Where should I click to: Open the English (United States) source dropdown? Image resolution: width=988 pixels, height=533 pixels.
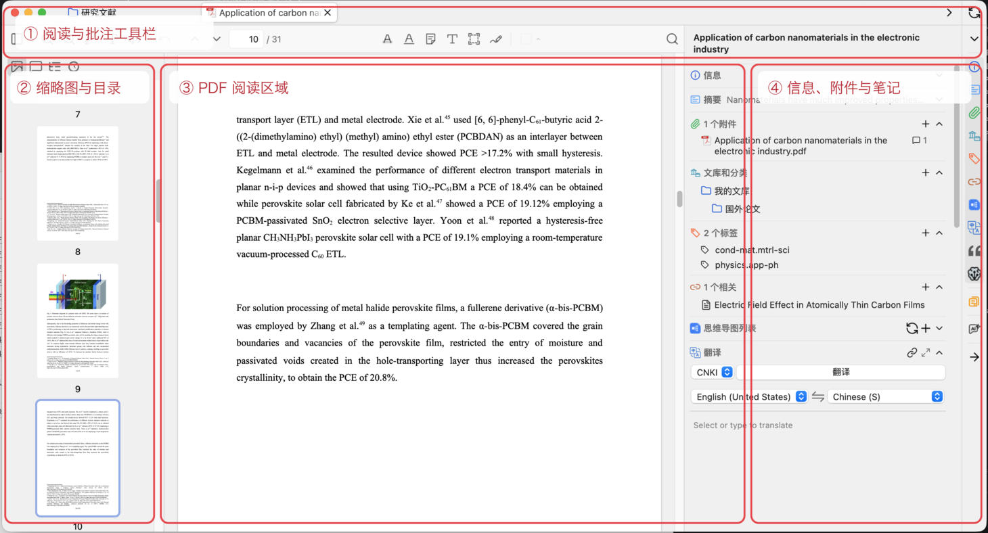click(x=749, y=397)
